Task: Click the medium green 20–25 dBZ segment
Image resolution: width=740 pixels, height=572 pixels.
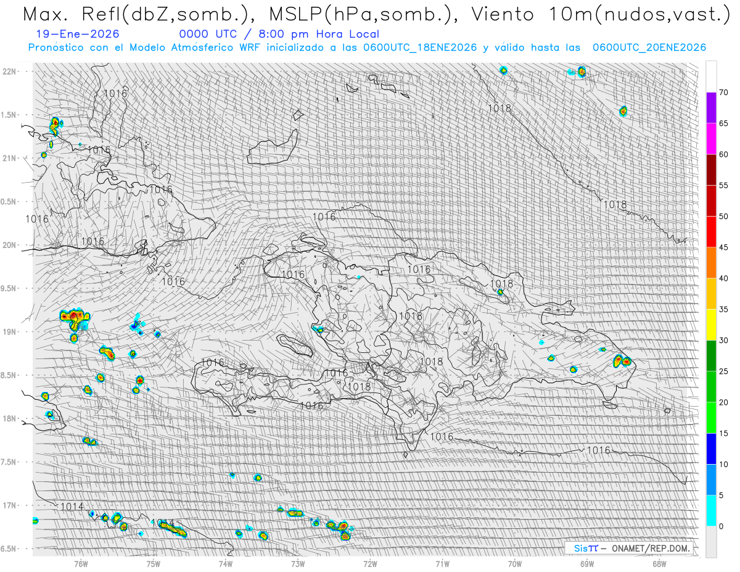Action: pyautogui.click(x=711, y=387)
